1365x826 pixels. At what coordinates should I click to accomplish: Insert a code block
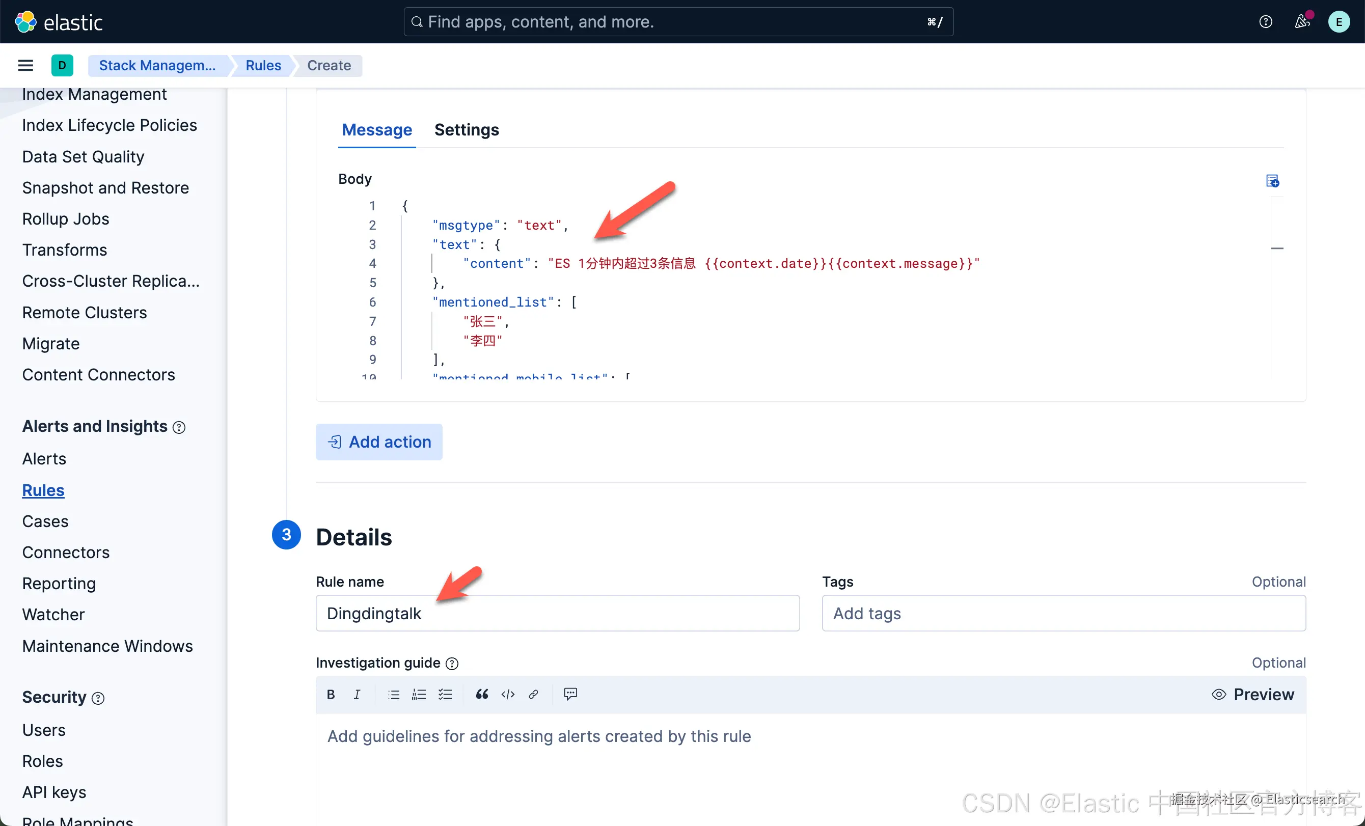click(508, 694)
